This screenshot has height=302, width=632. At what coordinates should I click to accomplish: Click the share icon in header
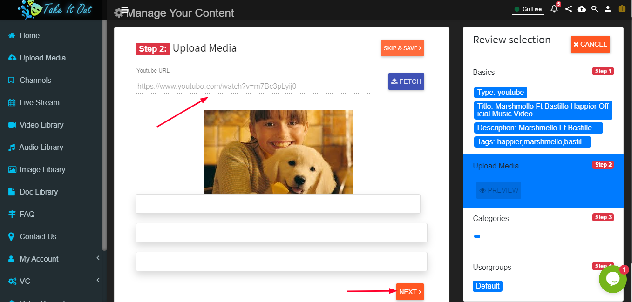(569, 9)
